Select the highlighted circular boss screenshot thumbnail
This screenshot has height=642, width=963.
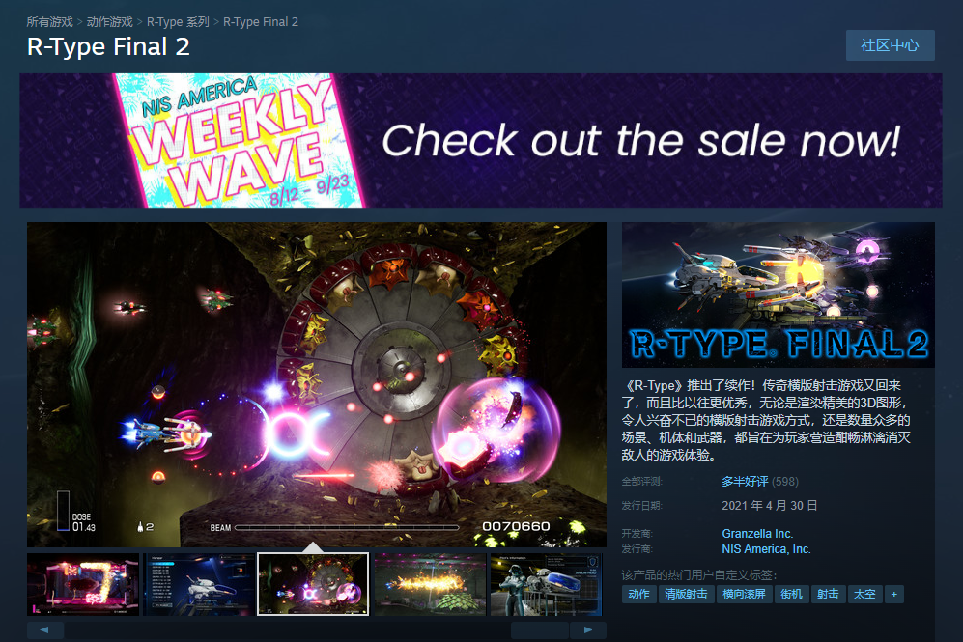(x=313, y=584)
